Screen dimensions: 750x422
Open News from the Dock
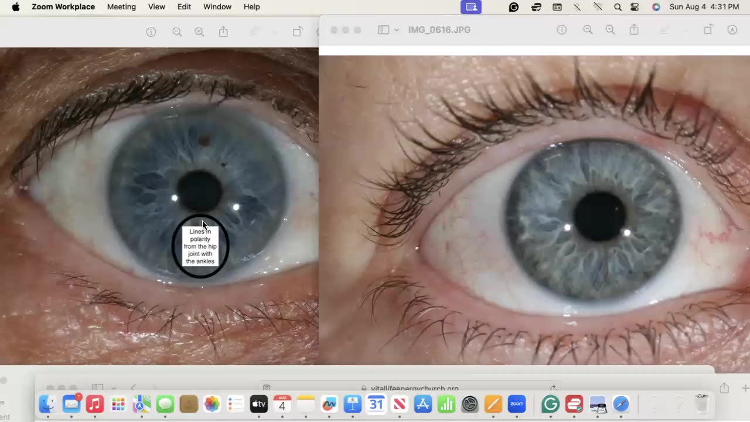(400, 404)
